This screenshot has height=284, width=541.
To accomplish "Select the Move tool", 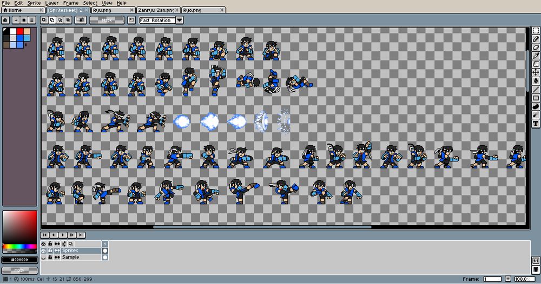I will [536, 72].
